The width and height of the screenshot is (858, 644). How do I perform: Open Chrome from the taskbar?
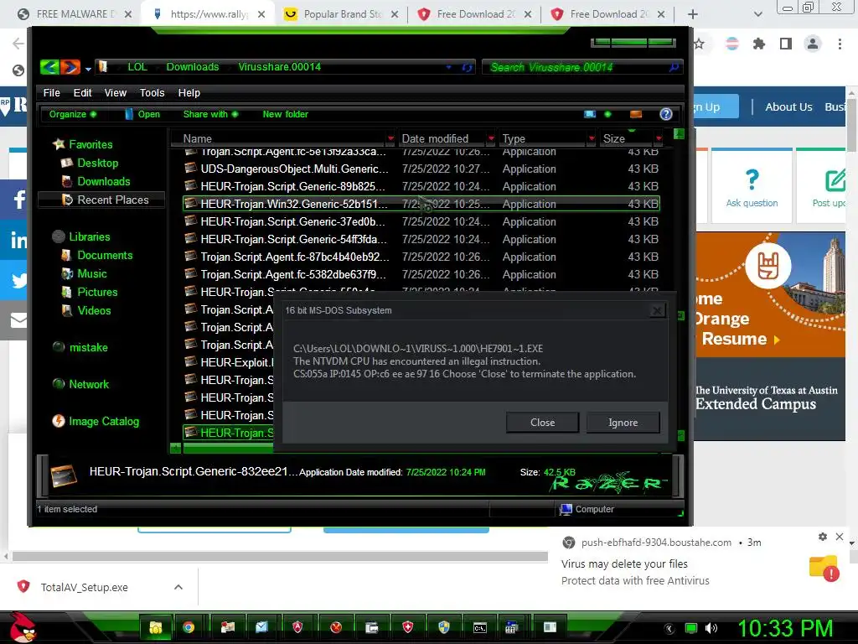click(189, 627)
